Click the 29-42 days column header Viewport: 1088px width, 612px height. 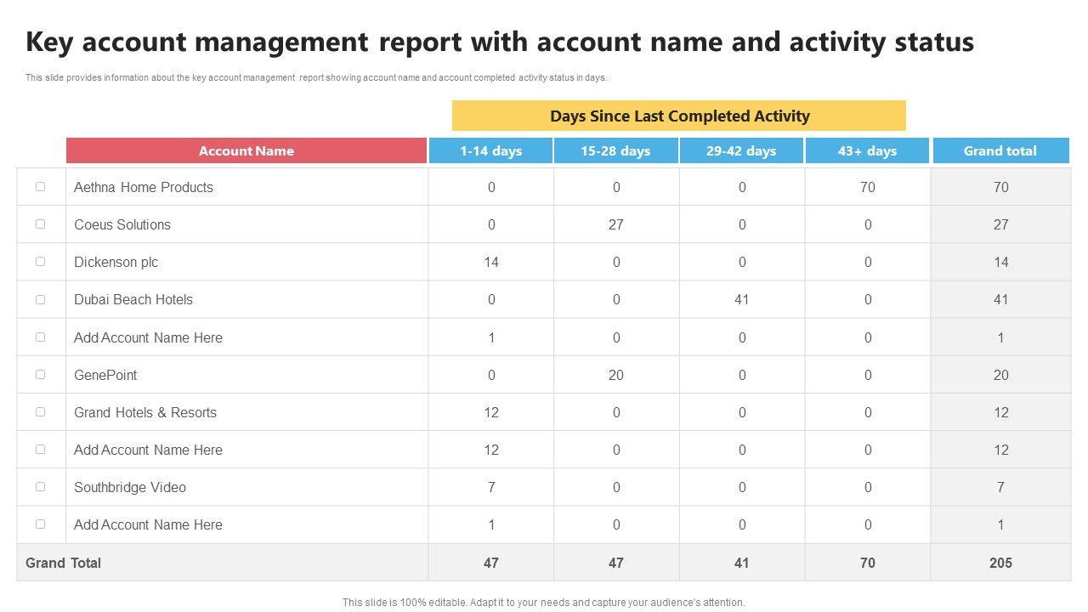(x=741, y=151)
